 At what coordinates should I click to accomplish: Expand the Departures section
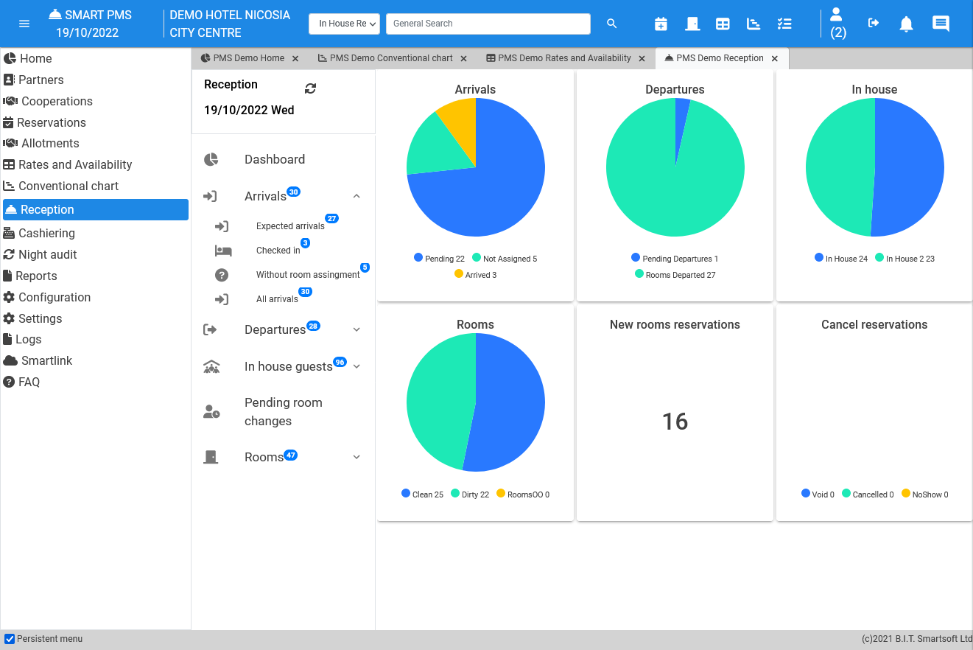[356, 329]
